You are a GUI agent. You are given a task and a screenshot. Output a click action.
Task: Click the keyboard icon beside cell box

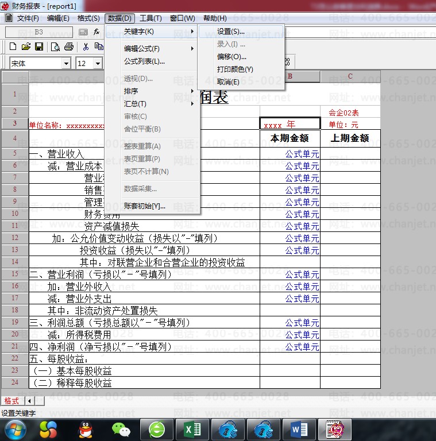tap(83, 32)
